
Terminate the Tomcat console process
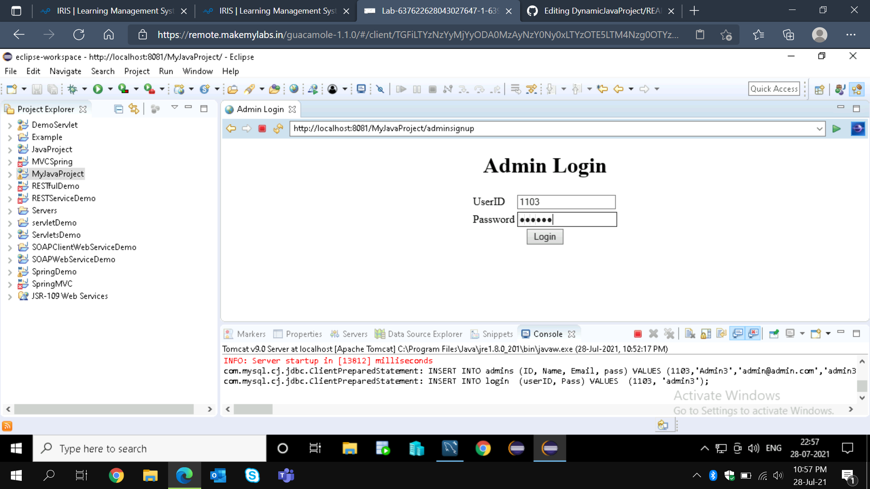[x=638, y=334]
